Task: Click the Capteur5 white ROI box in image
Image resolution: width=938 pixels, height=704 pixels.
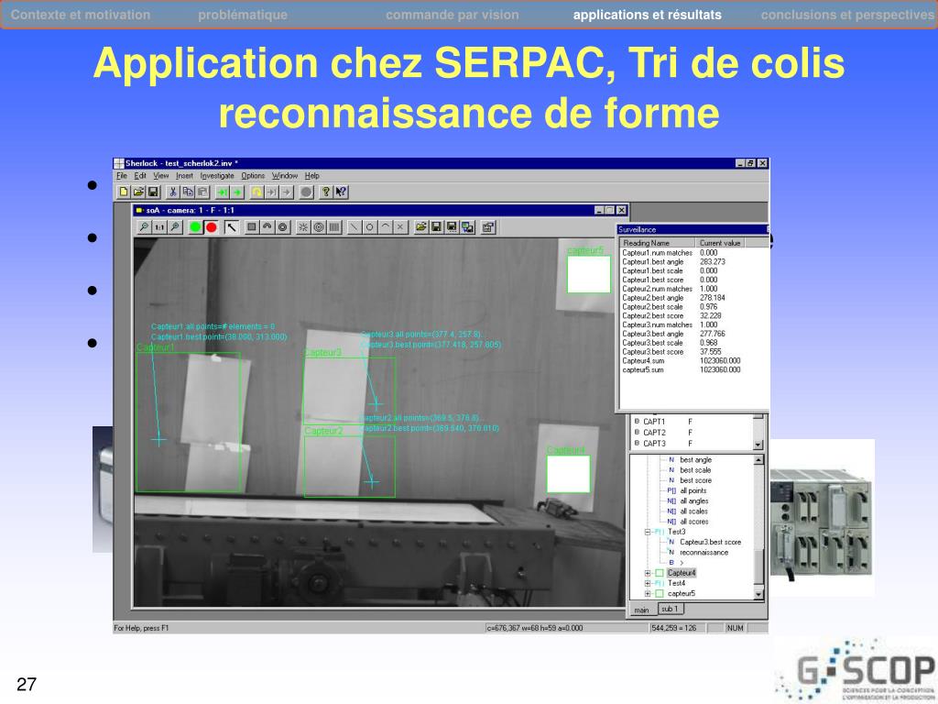Action: (x=589, y=274)
